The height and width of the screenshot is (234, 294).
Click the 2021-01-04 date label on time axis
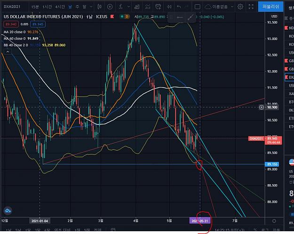[x=40, y=221]
